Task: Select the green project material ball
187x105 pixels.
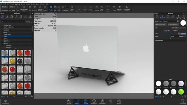Action: click(181, 92)
